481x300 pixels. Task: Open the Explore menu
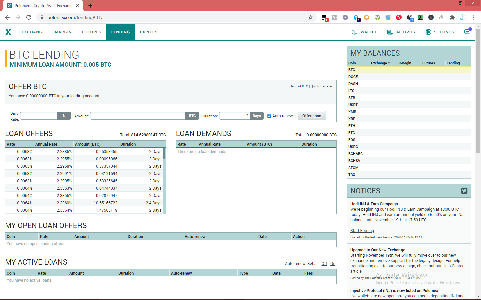coord(149,32)
